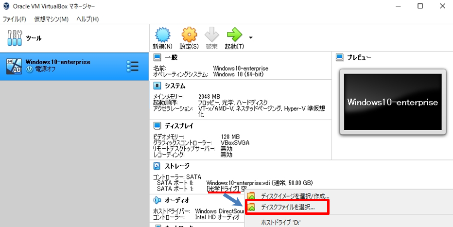Click the 128 MB video memory value

pyautogui.click(x=230, y=137)
